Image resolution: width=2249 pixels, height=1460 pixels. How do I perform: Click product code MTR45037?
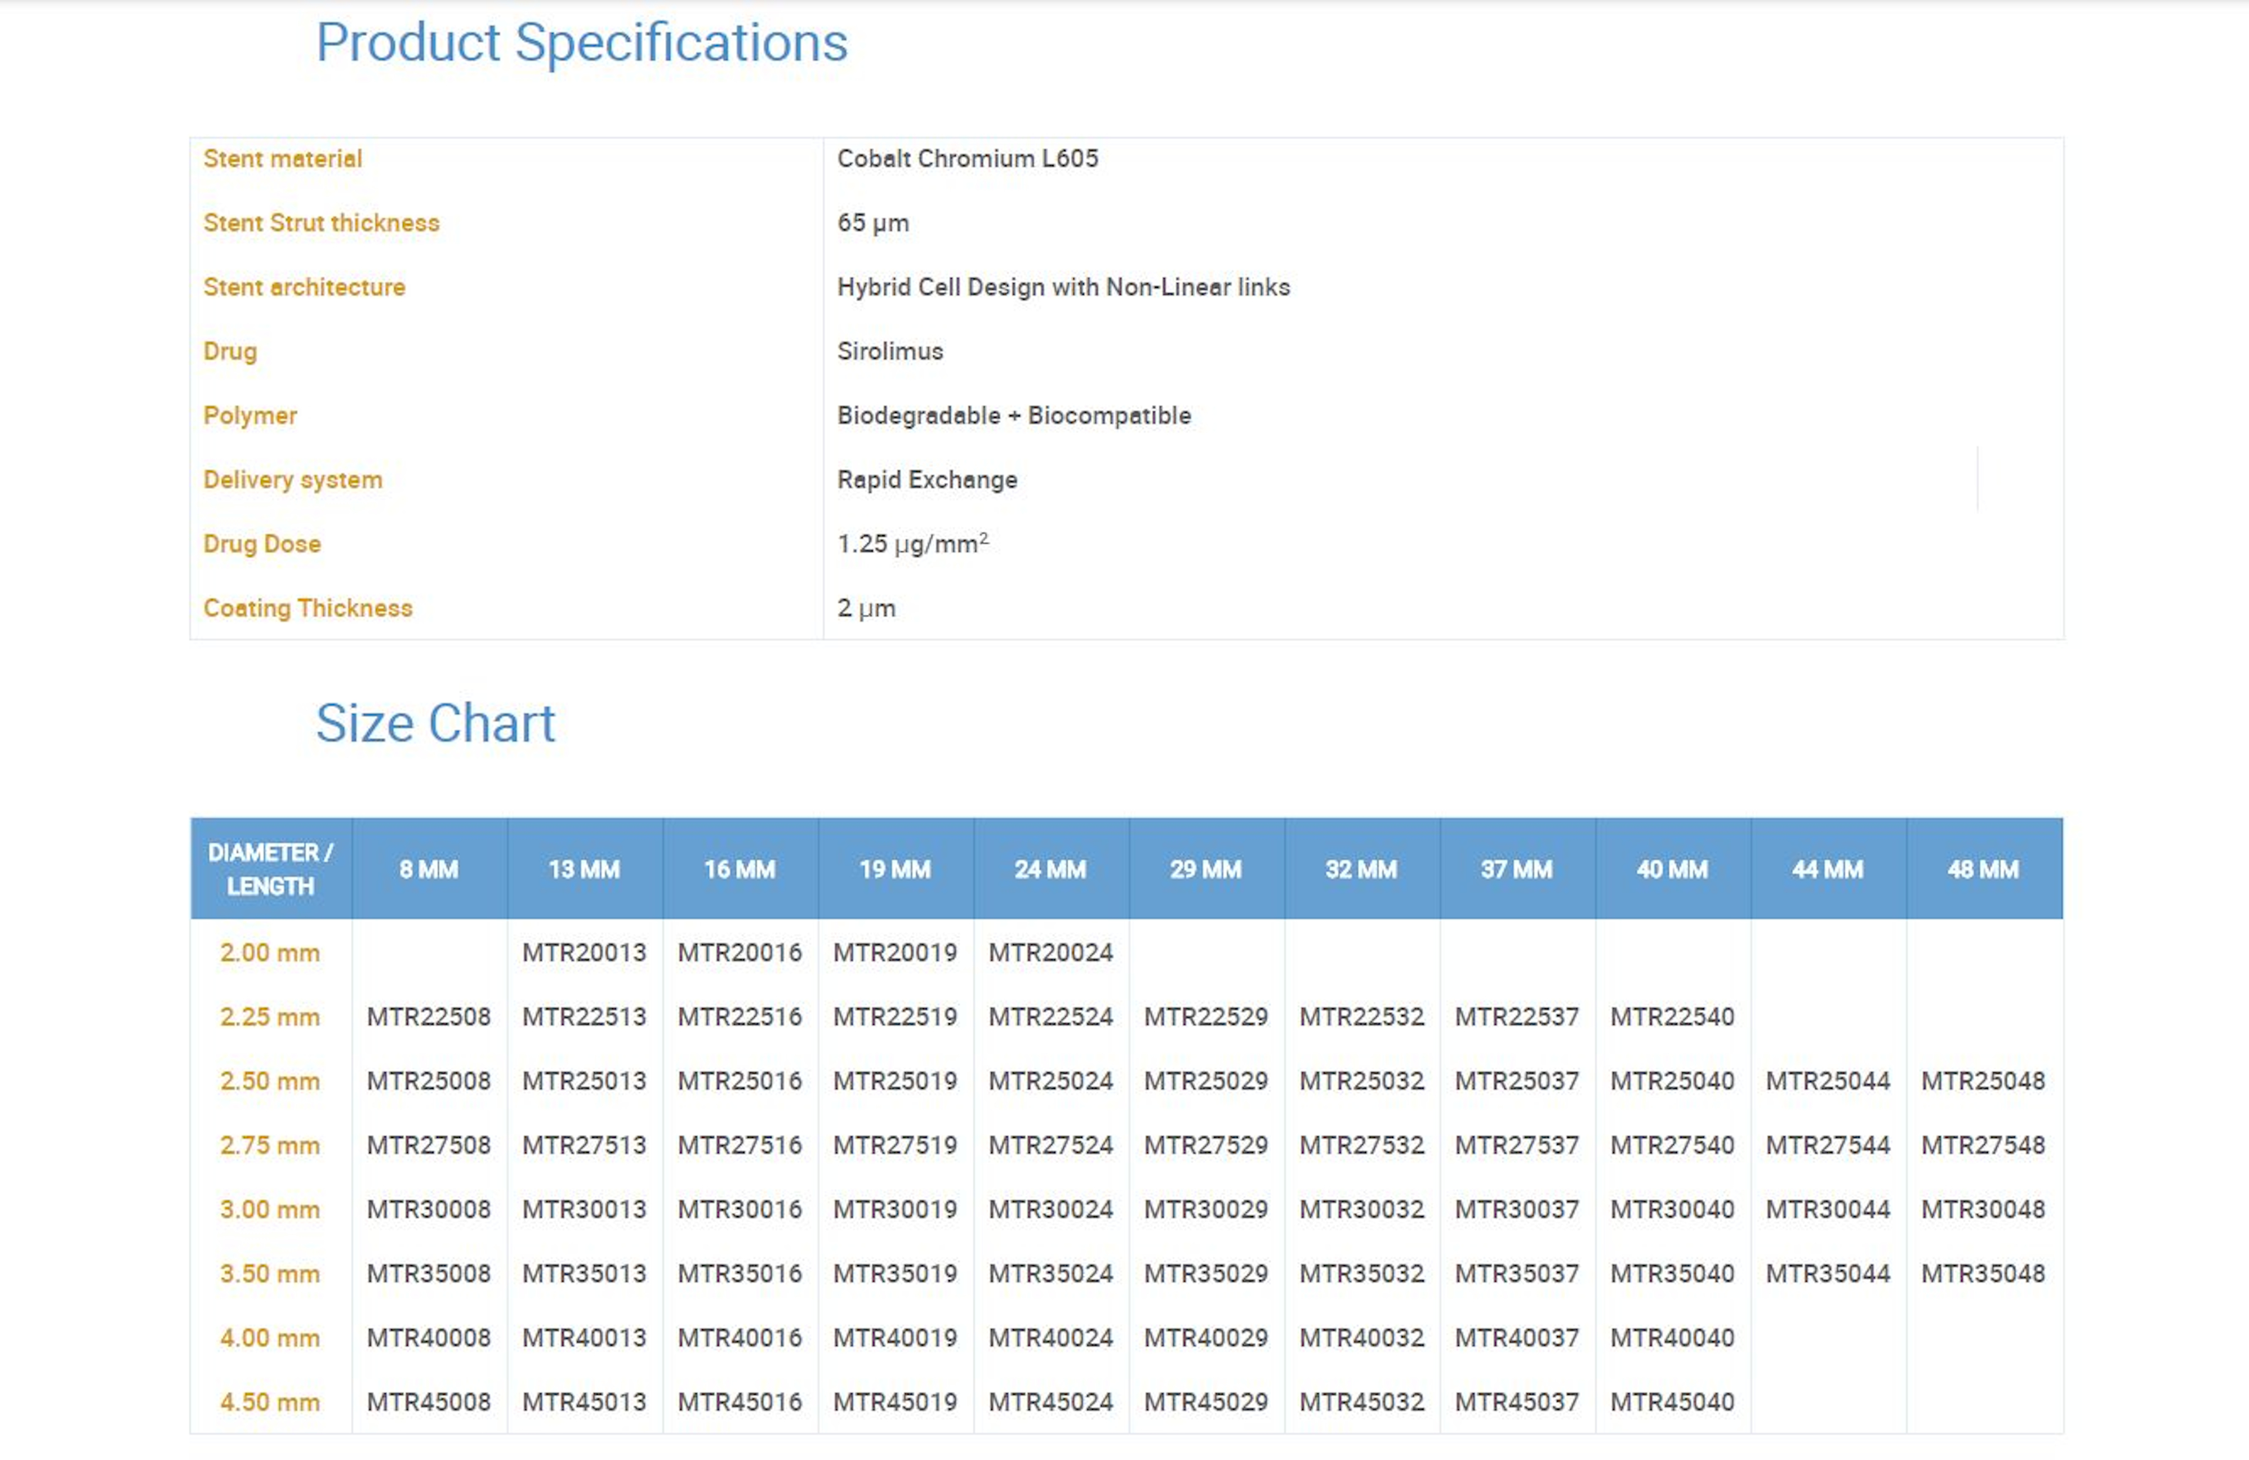pyautogui.click(x=1517, y=1403)
